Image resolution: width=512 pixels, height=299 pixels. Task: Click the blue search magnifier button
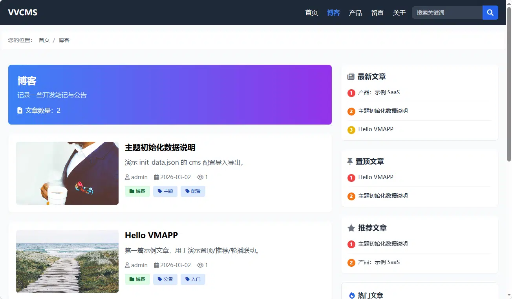490,13
